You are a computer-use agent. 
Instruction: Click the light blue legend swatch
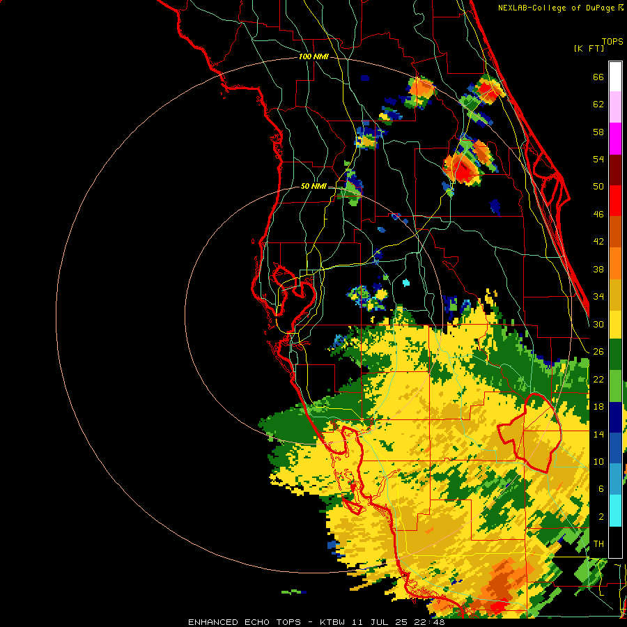click(615, 479)
